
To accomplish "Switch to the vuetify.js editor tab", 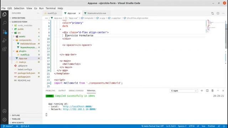I will [x=52, y=13].
